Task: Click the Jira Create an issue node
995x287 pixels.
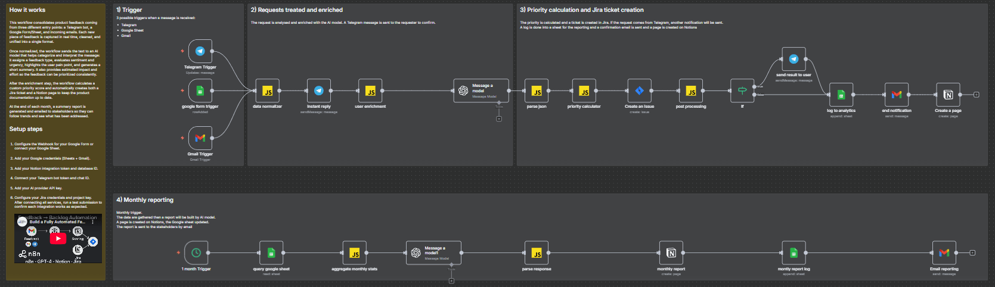Action: (x=639, y=91)
